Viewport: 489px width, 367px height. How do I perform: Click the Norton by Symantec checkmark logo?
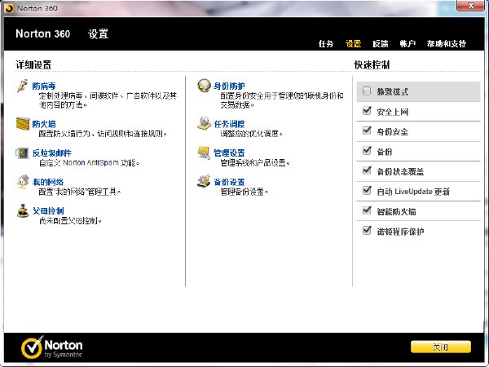(x=33, y=347)
